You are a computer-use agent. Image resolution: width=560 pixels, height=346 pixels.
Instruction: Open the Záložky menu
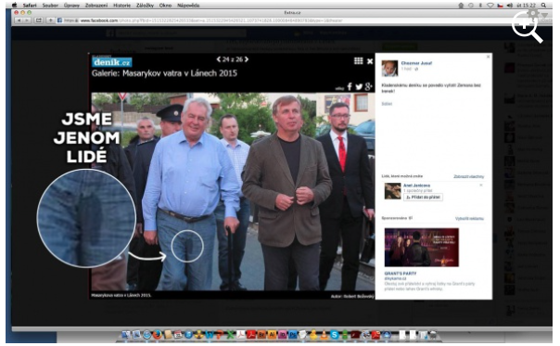click(145, 6)
